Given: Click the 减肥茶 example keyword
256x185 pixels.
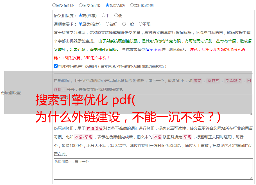Looking at the screenshot, I should coord(213,81).
